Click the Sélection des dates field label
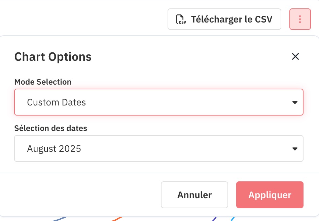The width and height of the screenshot is (319, 221). [51, 128]
